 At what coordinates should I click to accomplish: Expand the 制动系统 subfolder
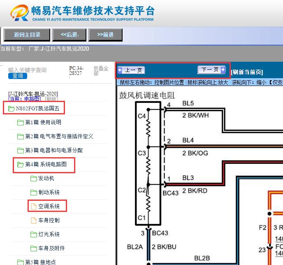pos(49,192)
